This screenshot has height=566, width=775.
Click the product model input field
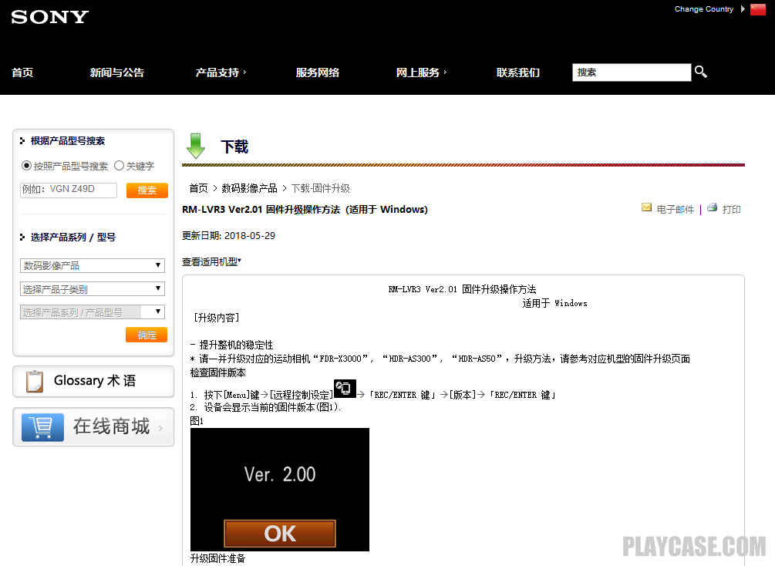(69, 190)
